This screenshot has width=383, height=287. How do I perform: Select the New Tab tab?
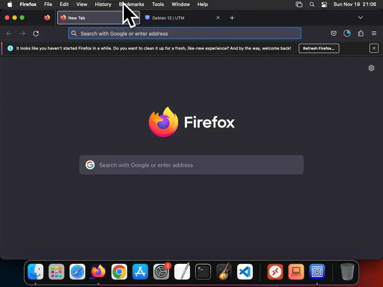tap(98, 18)
